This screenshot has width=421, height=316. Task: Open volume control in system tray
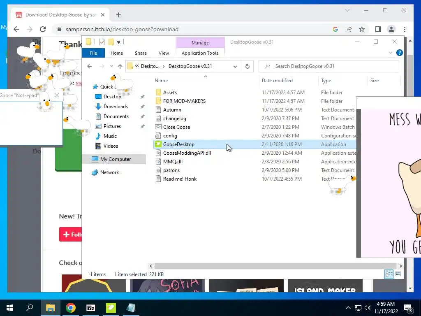point(368,308)
